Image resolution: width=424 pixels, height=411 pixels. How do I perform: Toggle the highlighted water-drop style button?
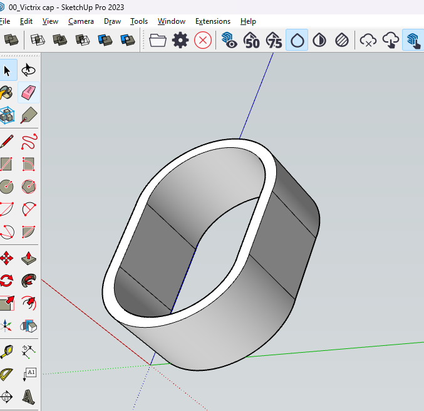tap(297, 41)
